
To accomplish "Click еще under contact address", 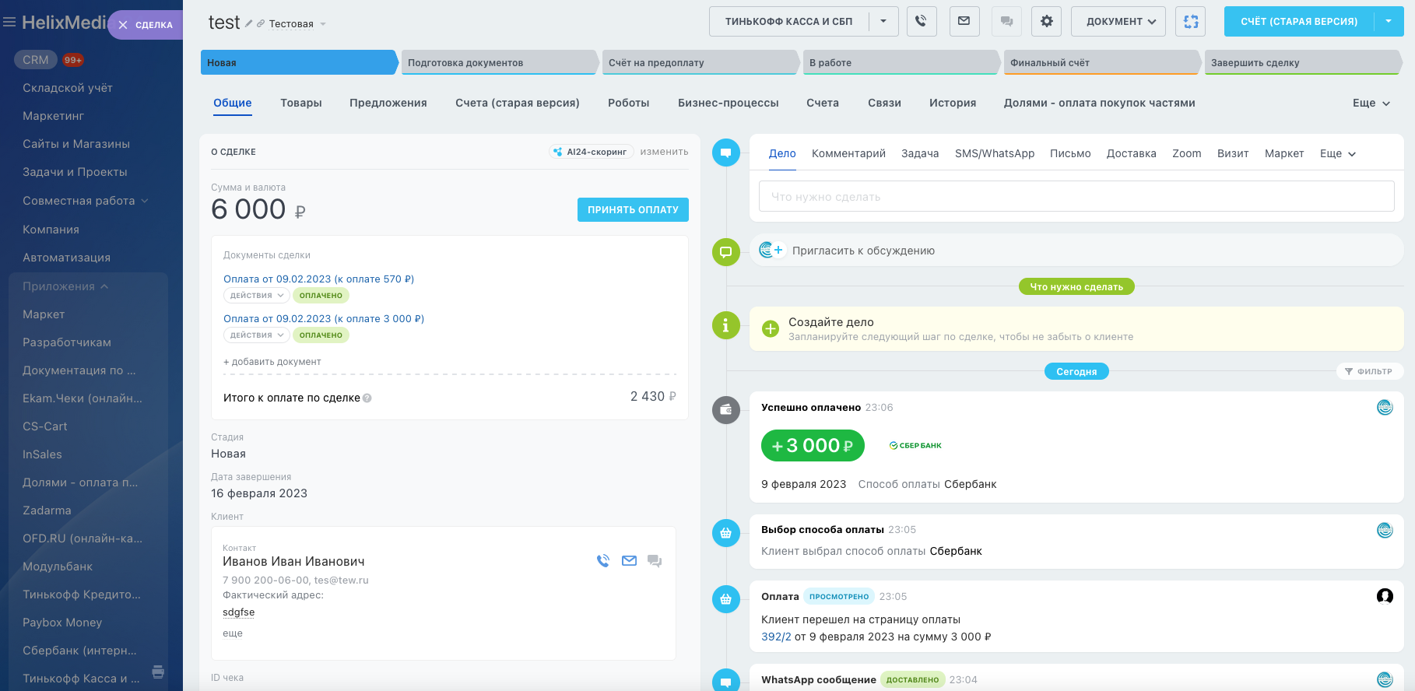I will coord(233,633).
